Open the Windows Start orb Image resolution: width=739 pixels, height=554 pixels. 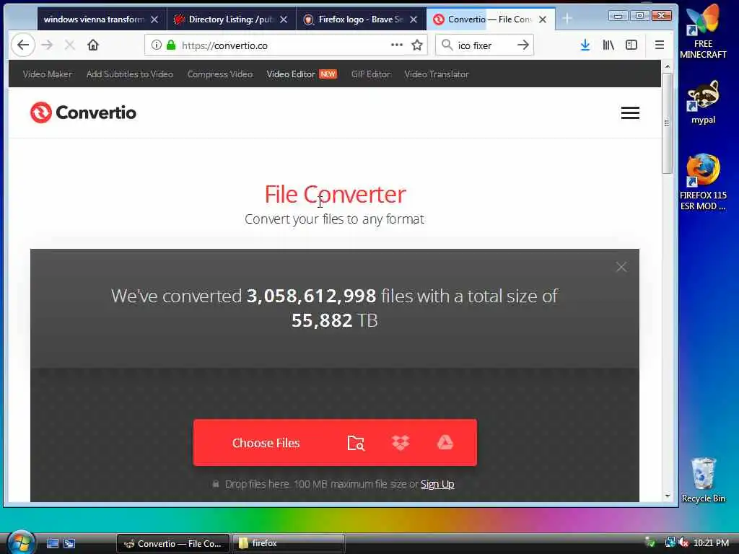21,542
